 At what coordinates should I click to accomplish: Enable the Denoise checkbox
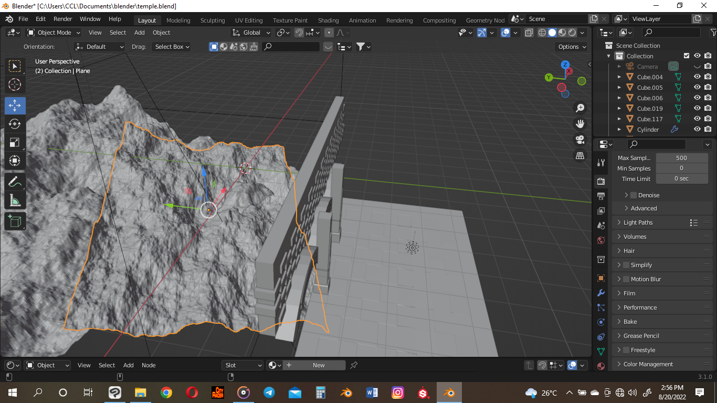click(x=634, y=195)
